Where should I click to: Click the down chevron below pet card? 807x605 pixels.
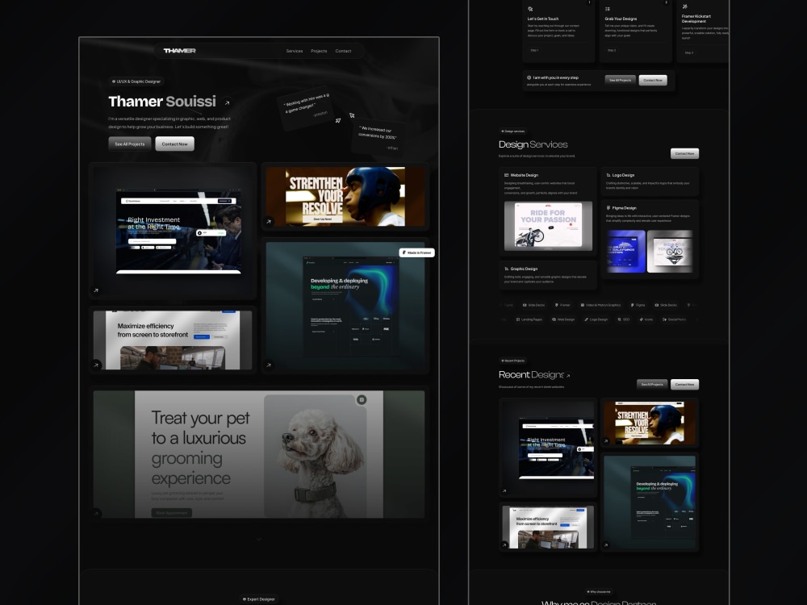(259, 539)
